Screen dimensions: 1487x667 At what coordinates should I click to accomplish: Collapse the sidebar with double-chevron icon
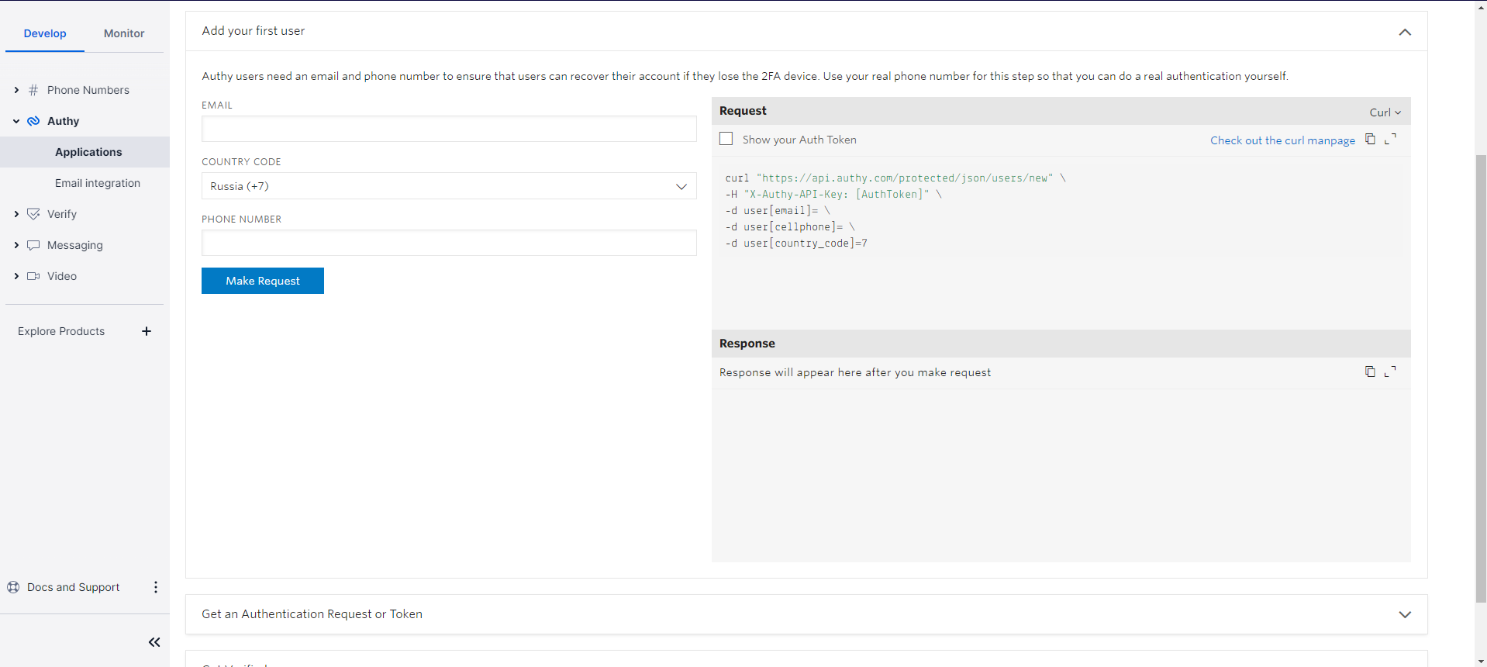point(154,642)
